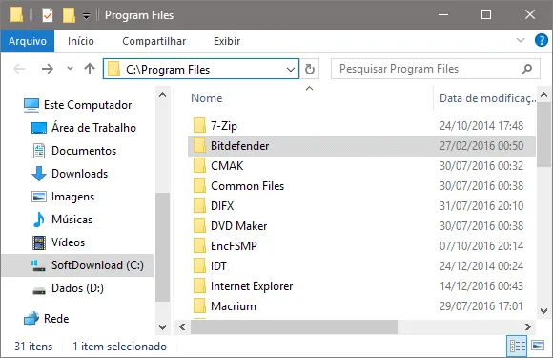Go up one folder level
This screenshot has width=553, height=358.
click(90, 69)
